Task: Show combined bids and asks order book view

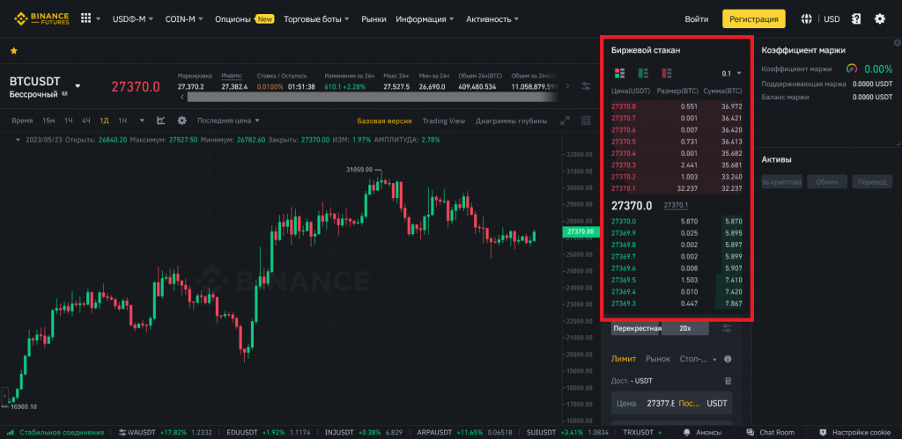Action: [619, 73]
